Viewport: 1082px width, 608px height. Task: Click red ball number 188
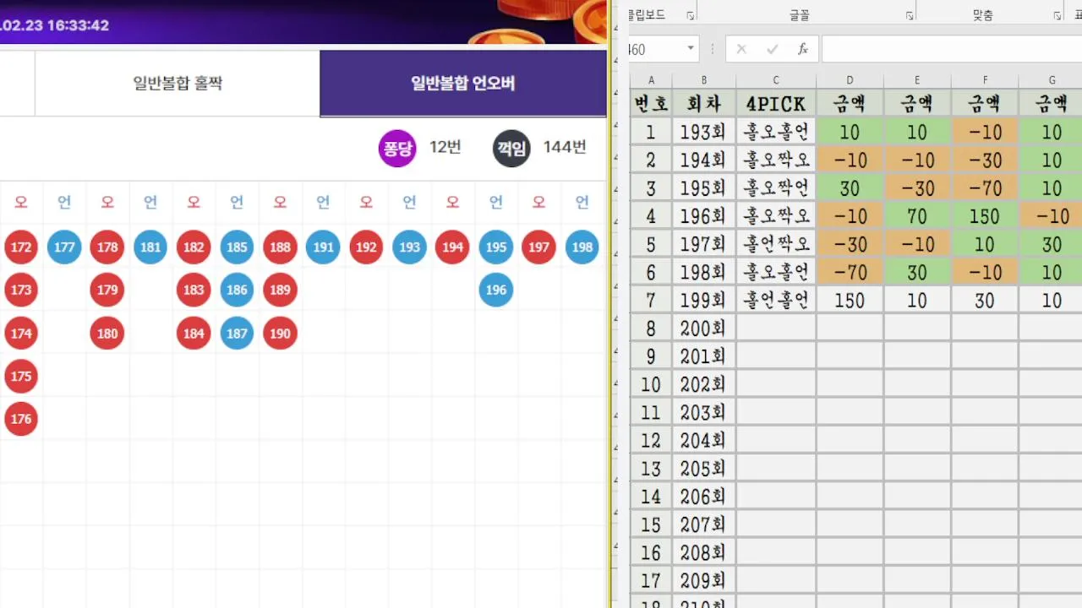(x=280, y=247)
